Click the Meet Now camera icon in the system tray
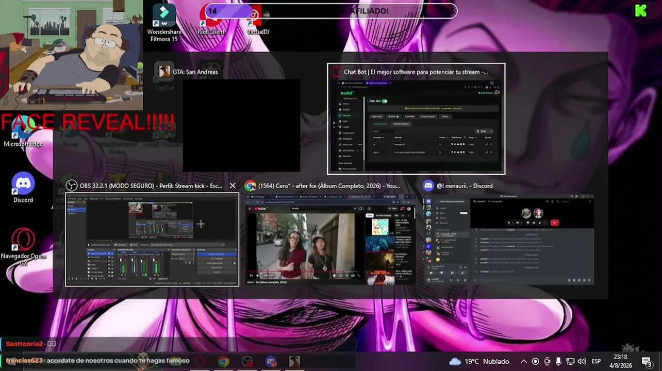The height and width of the screenshot is (371, 662). (x=547, y=361)
